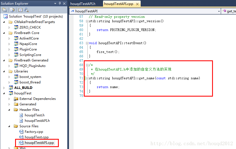Open the houqdTestAPI scope dropdown

coord(219,11)
